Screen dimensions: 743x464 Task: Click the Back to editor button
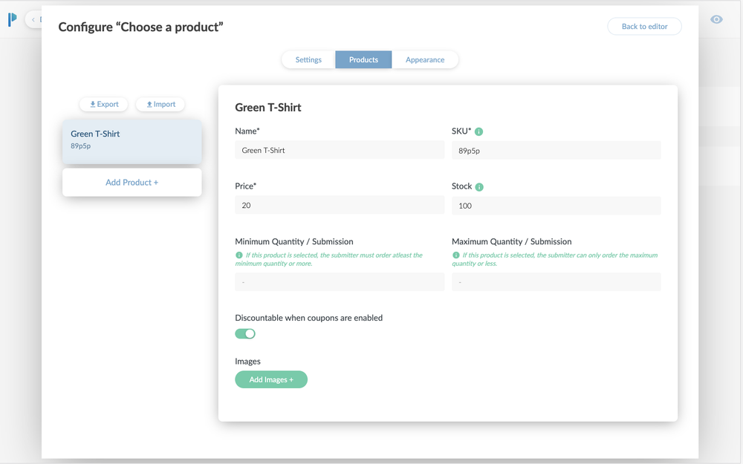643,26
